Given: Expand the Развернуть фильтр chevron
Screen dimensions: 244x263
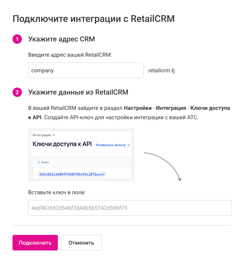Looking at the screenshot, I should (x=129, y=145).
